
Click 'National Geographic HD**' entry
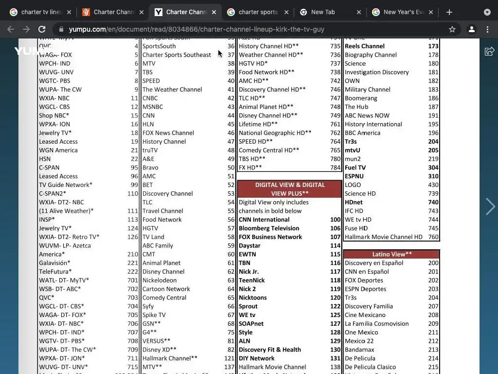[275, 133]
